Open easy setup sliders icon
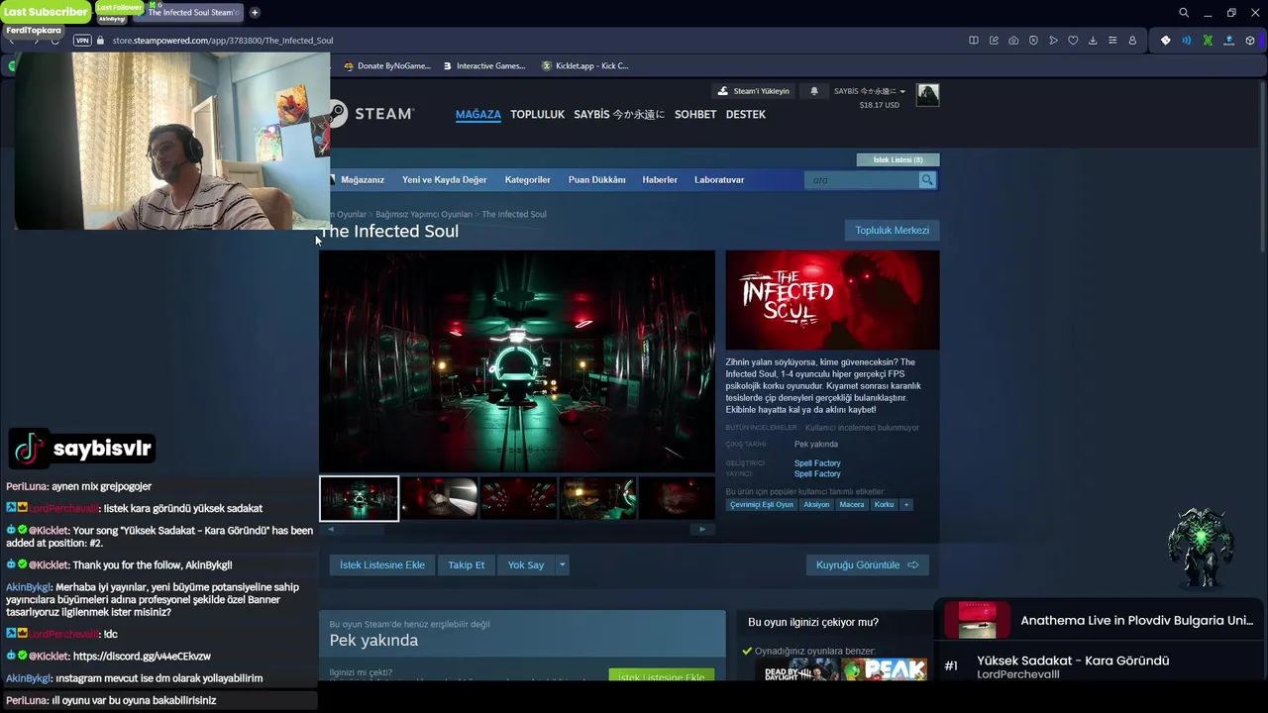 click(x=1112, y=41)
